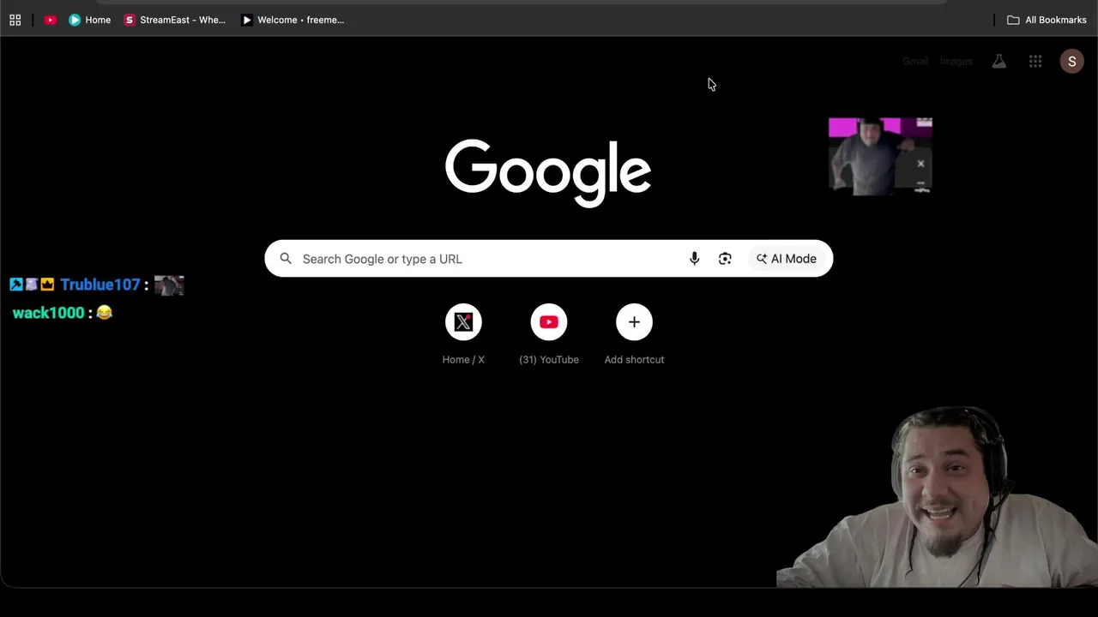Click Trublue107 username in chat
This screenshot has width=1098, height=617.
(x=100, y=285)
